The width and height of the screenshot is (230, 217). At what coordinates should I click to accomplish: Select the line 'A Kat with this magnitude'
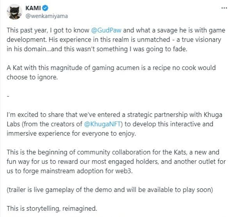[111, 68]
